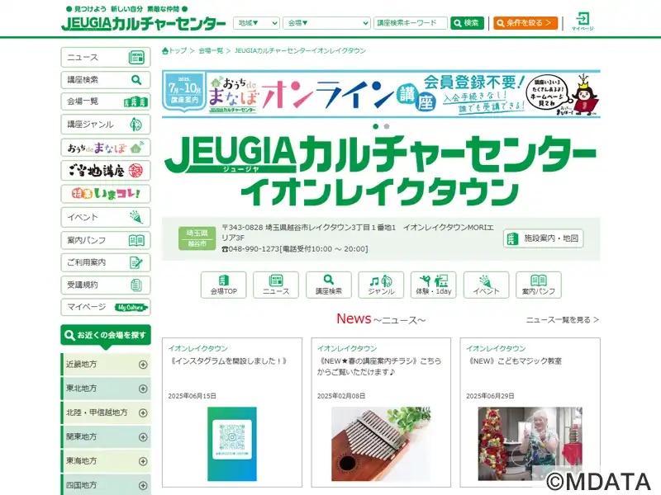Expand 関東地方 region
Screen dimensions: 661x495
[106, 437]
